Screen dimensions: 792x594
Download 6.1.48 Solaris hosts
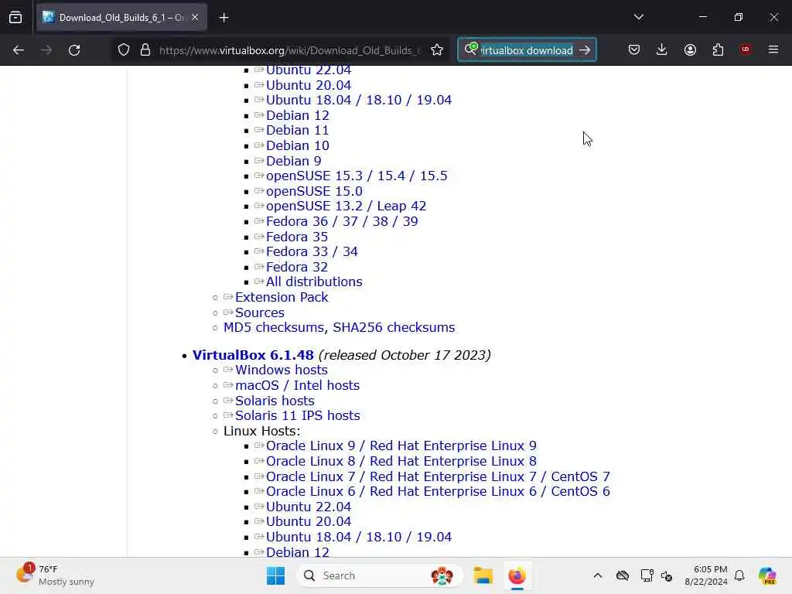tap(275, 401)
